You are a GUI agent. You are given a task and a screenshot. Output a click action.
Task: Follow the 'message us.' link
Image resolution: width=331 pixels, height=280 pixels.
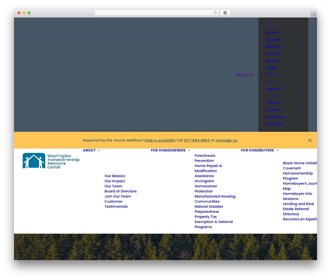click(227, 140)
